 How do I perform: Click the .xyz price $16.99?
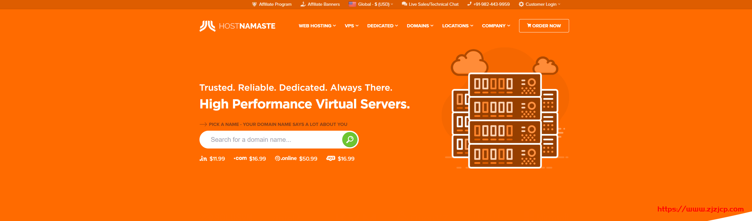click(346, 159)
